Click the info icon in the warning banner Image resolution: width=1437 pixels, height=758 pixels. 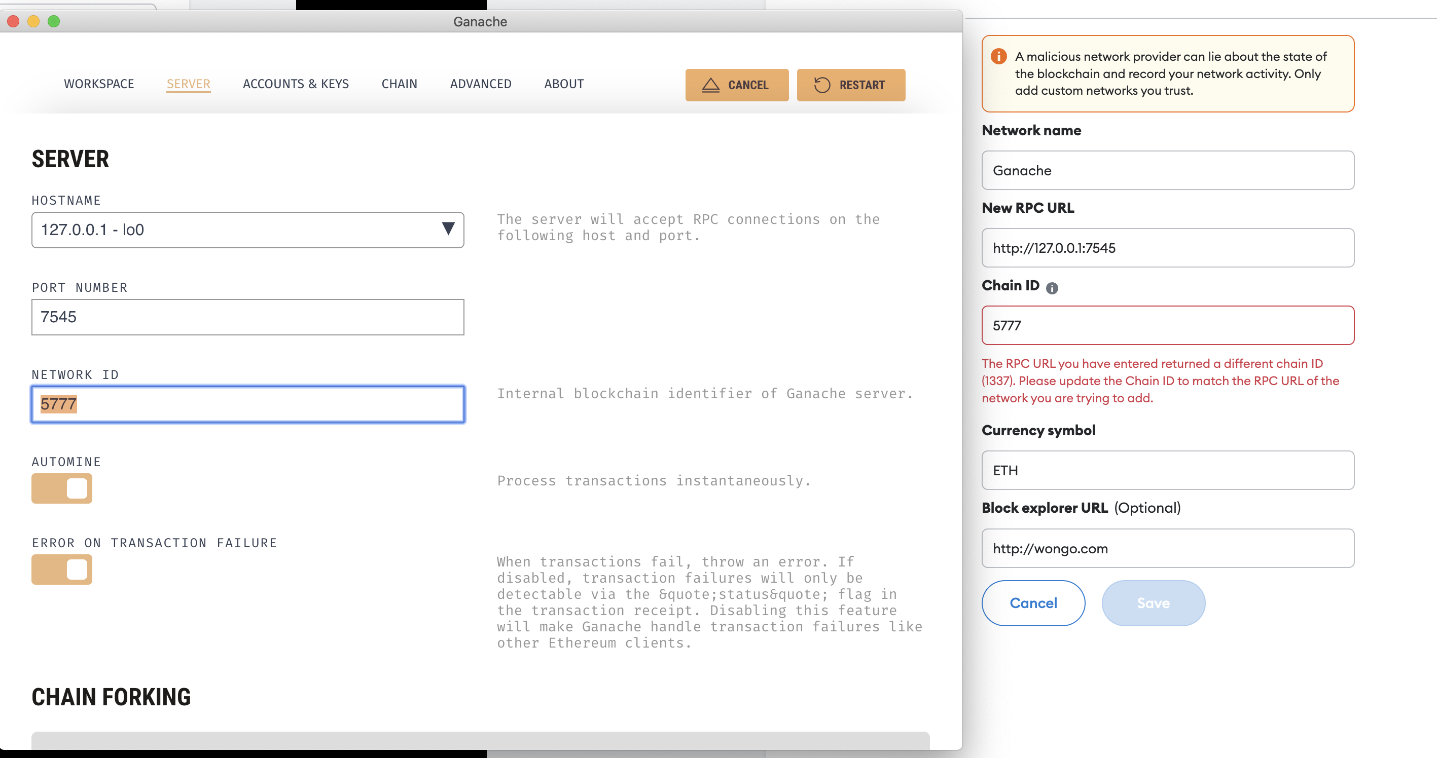pos(999,56)
